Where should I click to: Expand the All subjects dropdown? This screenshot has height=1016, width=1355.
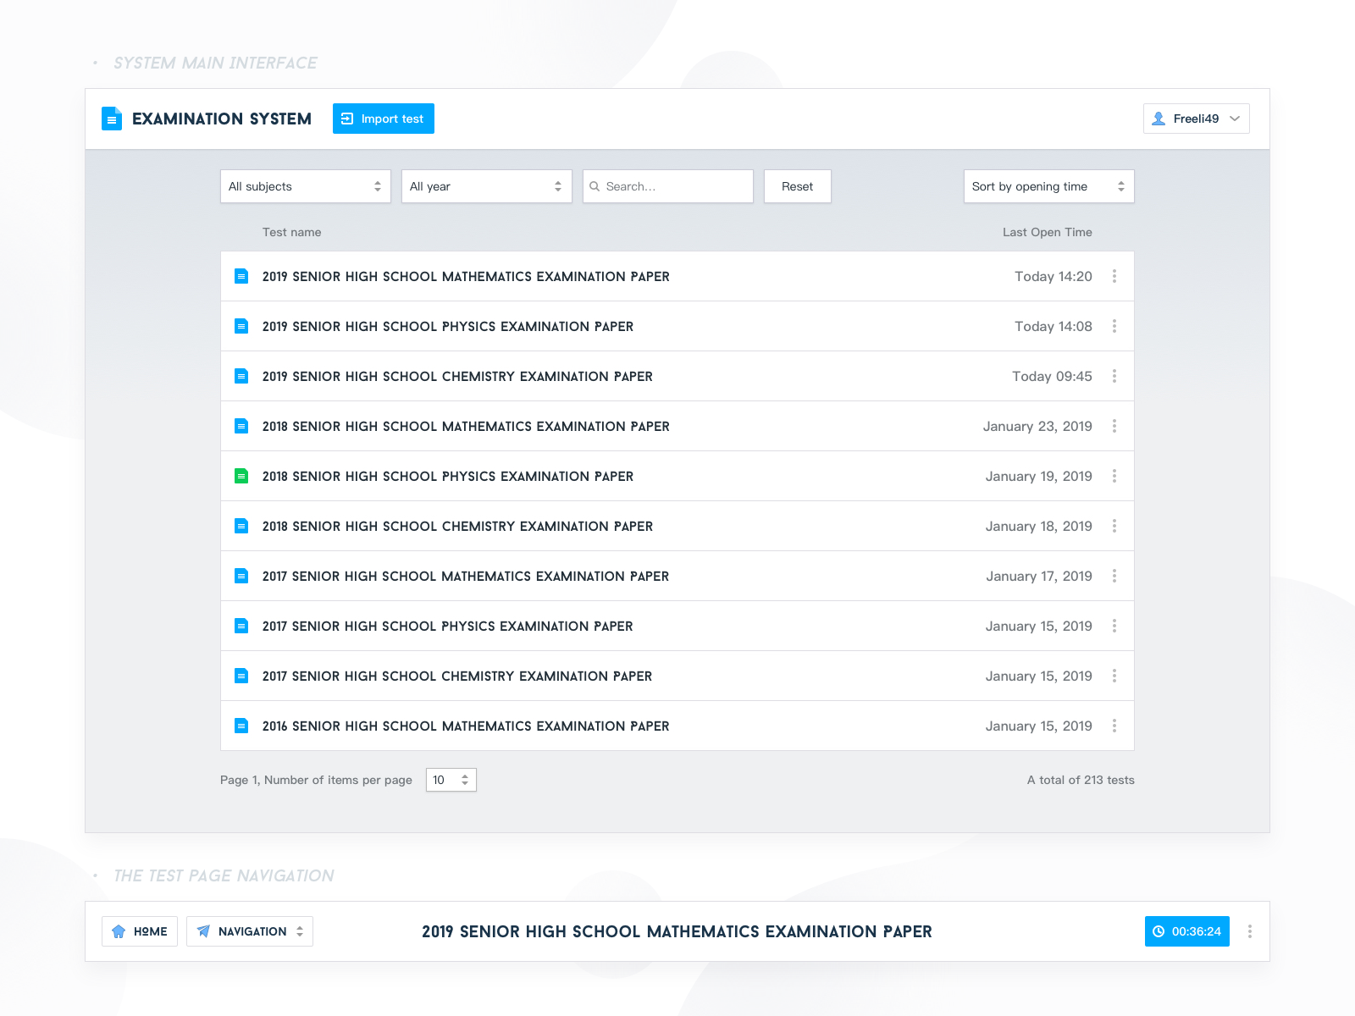coord(305,186)
